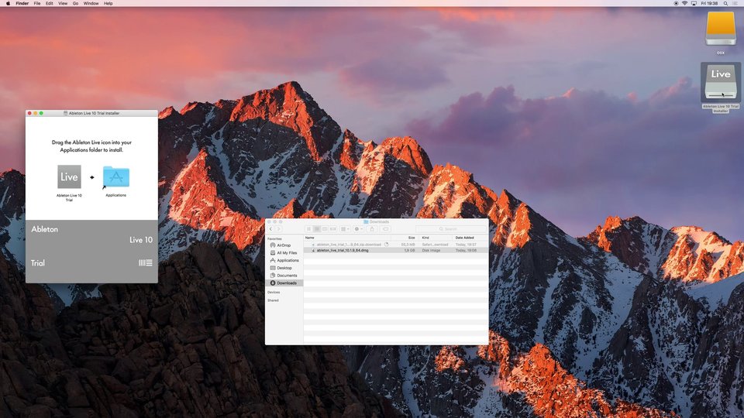Click the Applications folder alias in installer

point(115,177)
